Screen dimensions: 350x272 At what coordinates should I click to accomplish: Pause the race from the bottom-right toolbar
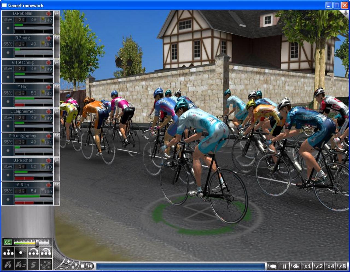284,266
